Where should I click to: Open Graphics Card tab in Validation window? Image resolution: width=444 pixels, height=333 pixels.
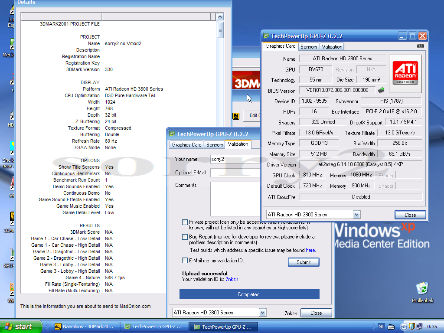click(x=186, y=144)
